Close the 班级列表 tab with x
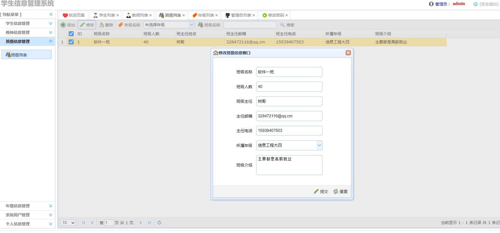 (184, 15)
